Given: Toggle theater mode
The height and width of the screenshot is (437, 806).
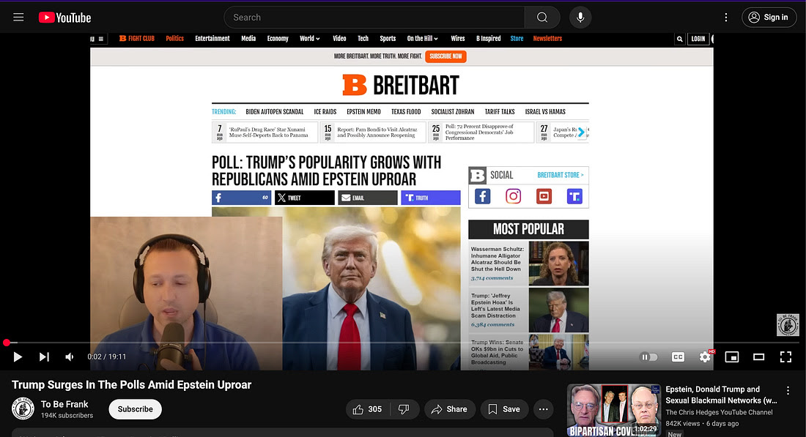Looking at the screenshot, I should 758,357.
